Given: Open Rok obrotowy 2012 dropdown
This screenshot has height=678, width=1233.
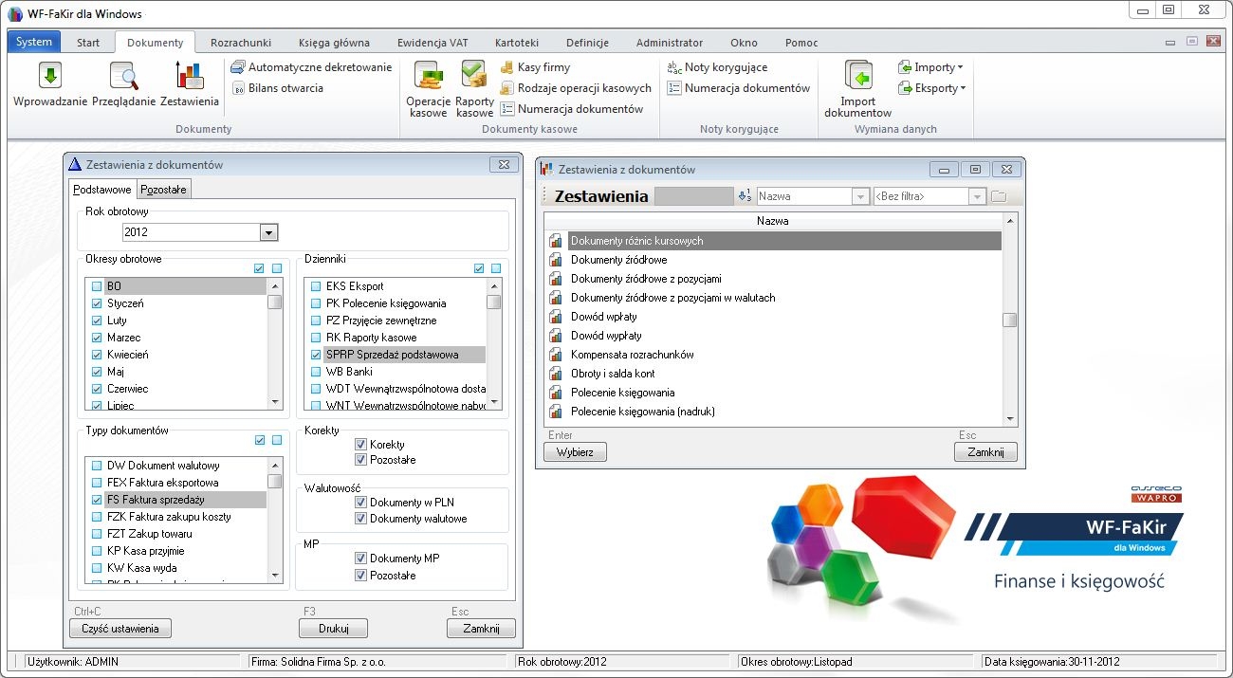Looking at the screenshot, I should pyautogui.click(x=268, y=232).
